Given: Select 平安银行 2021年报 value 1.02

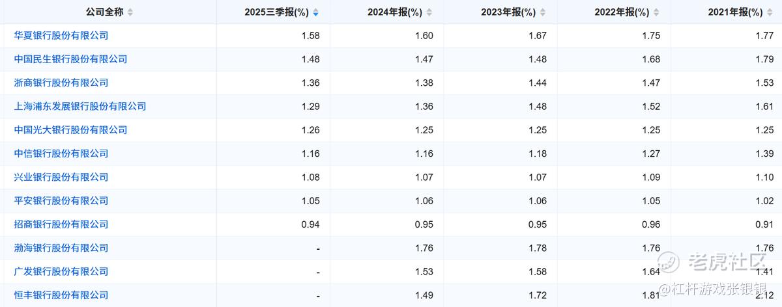Looking at the screenshot, I should click(764, 201).
